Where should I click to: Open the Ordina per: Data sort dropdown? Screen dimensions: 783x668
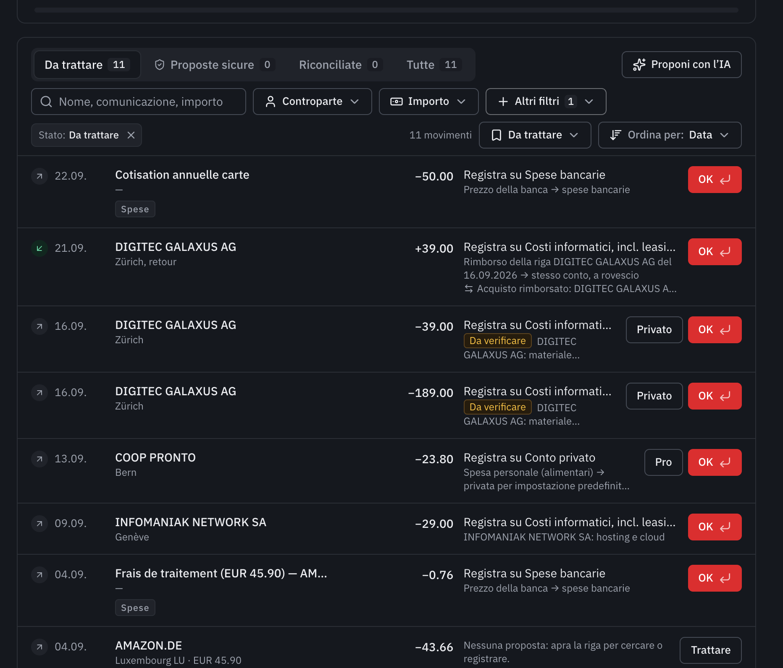click(x=670, y=135)
